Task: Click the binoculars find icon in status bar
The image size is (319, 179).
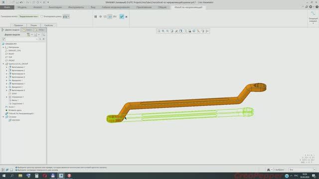Action: click(269, 170)
